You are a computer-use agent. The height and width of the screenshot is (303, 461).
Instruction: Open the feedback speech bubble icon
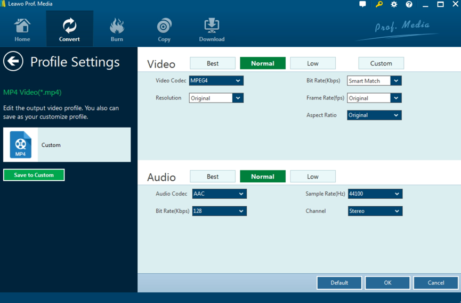363,4
